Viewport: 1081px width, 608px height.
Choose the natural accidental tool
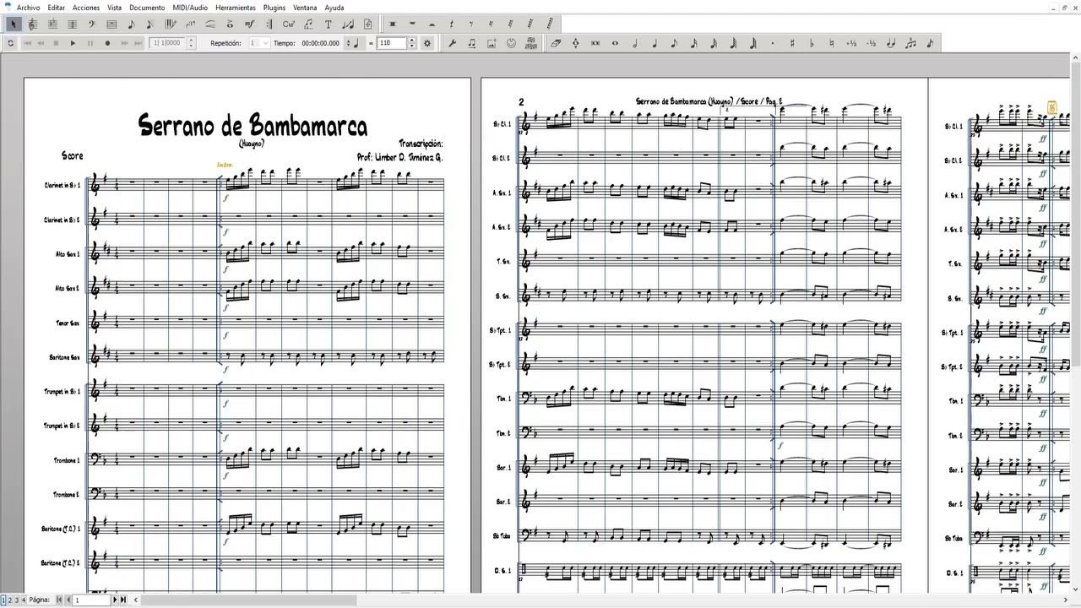[832, 43]
